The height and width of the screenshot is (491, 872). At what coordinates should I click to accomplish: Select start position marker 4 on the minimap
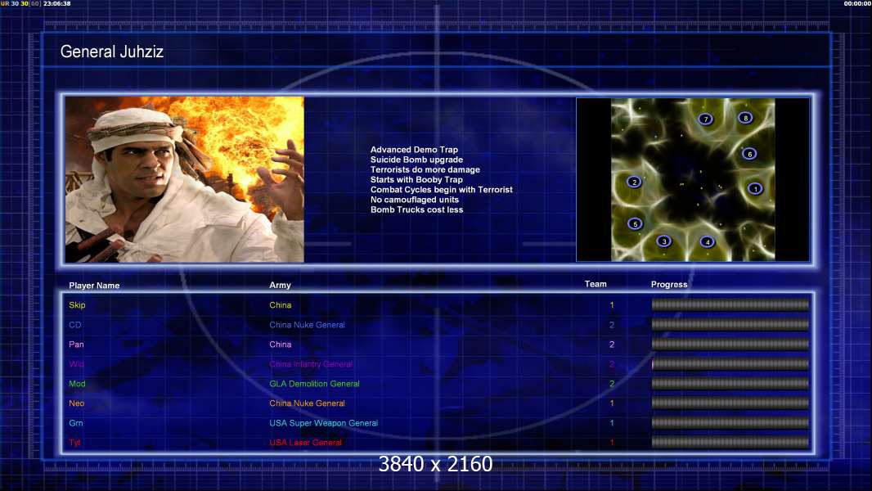pyautogui.click(x=707, y=242)
